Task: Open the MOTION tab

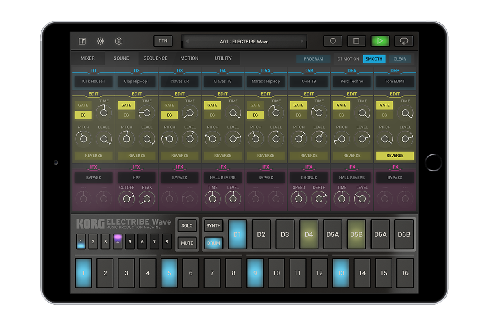Action: [189, 58]
